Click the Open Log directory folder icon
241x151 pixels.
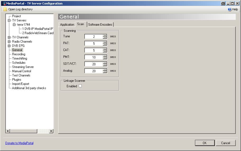(5, 9)
